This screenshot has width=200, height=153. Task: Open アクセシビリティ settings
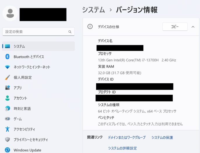39,129
